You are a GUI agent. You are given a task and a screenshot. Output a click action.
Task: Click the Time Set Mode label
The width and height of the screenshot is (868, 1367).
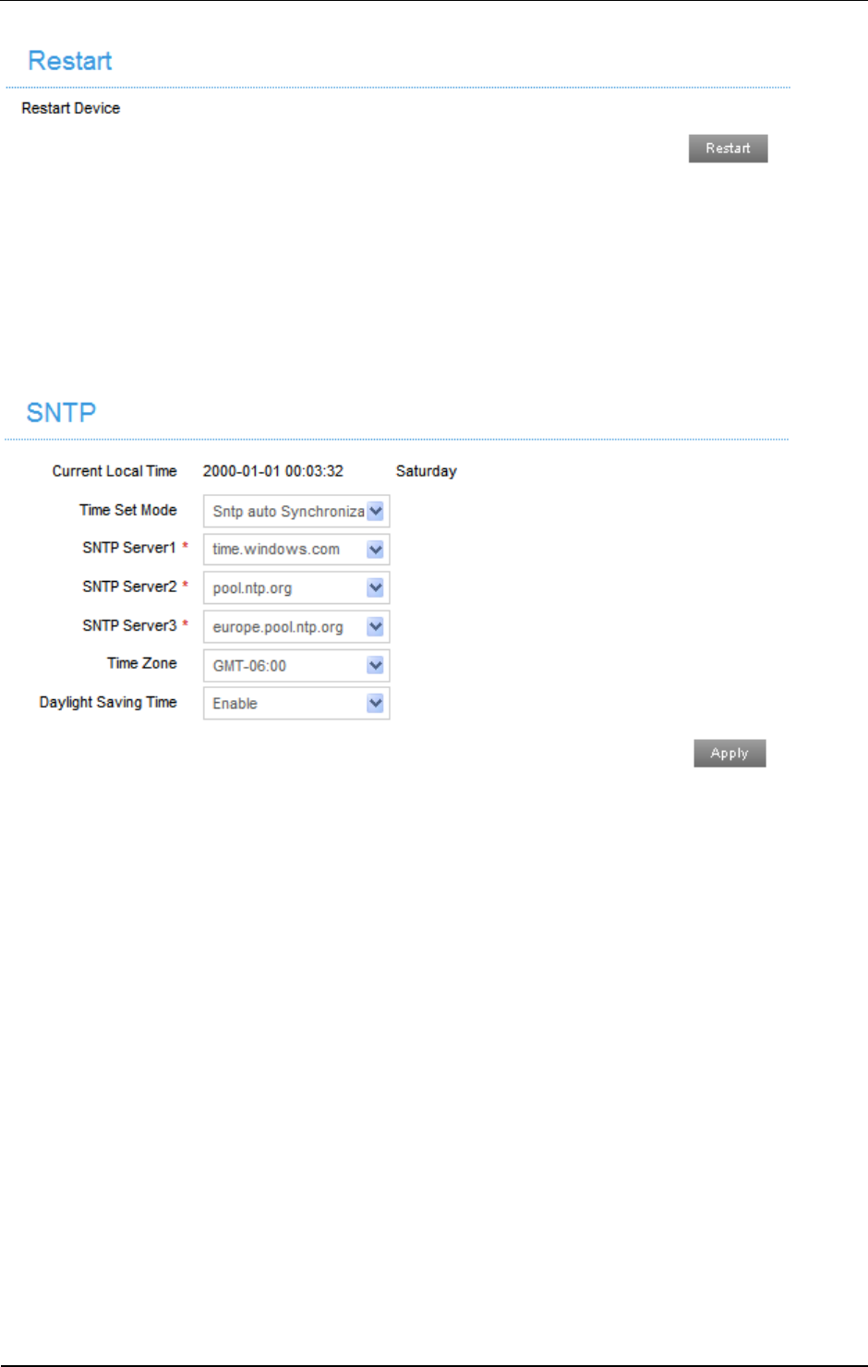(x=128, y=510)
